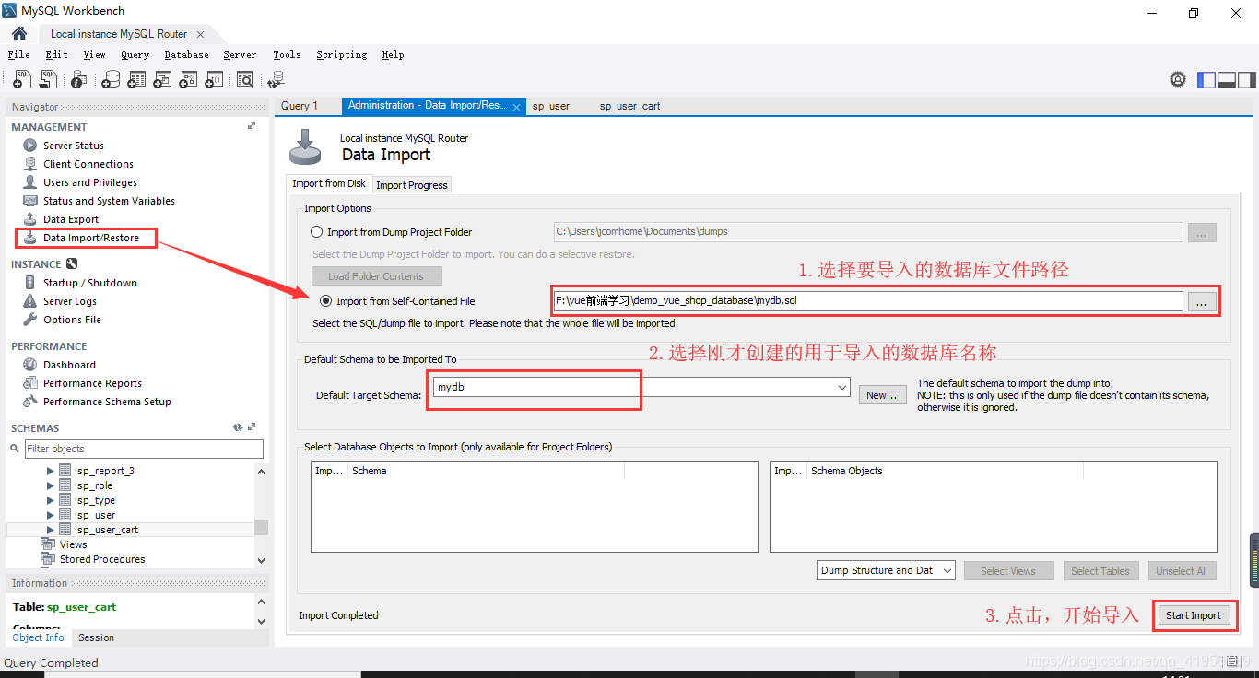Screen dimensions: 1259x678
Task: Browse for self-contained SQL file
Action: click(1202, 302)
